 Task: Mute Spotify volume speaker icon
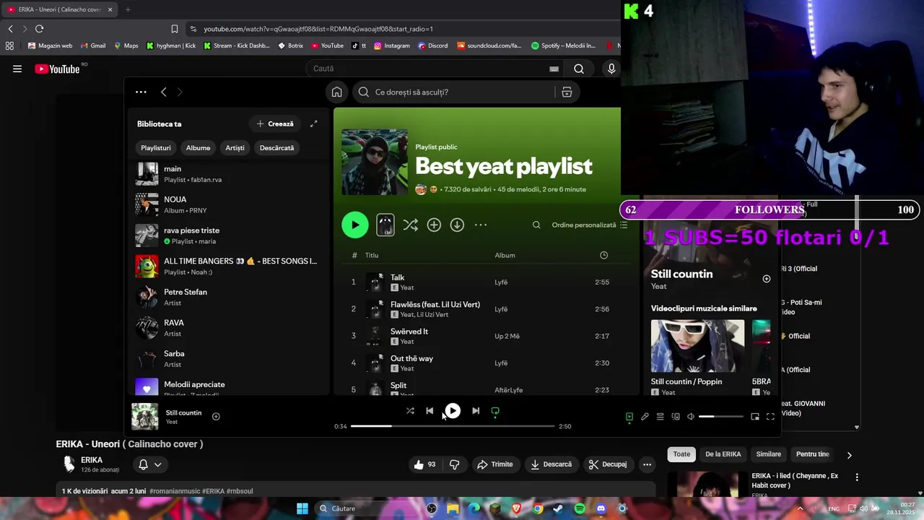691,417
